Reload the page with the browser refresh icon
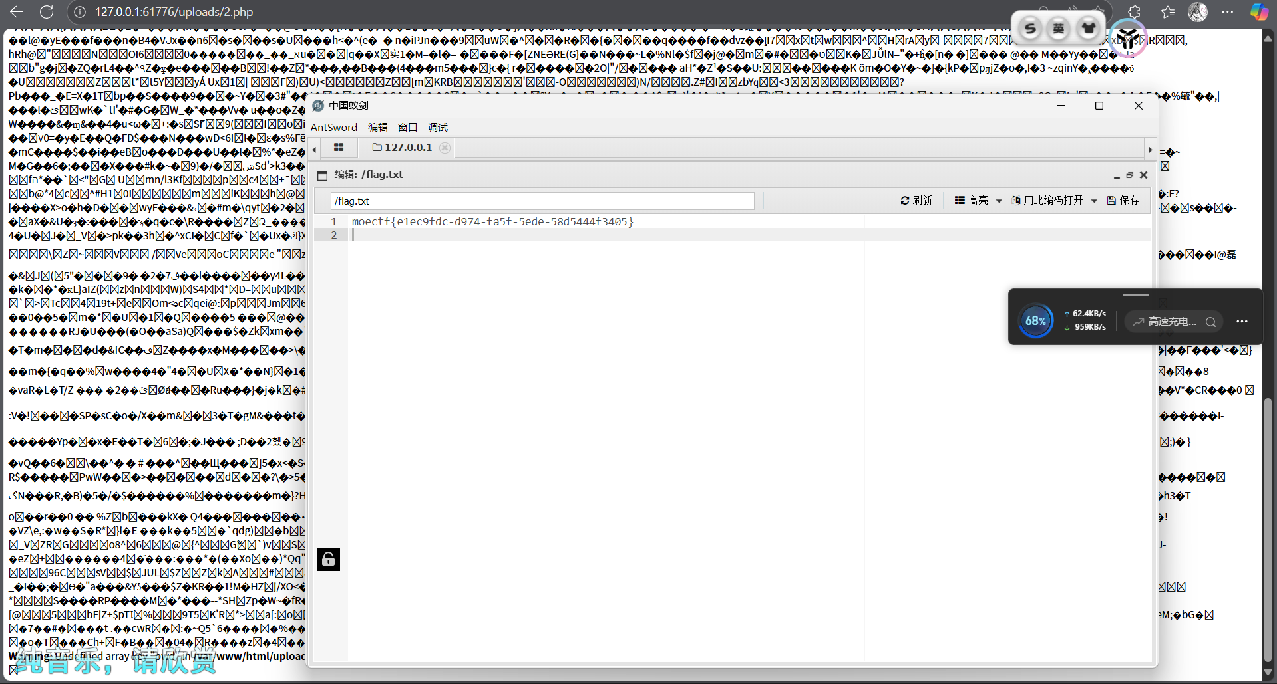1277x684 pixels. click(47, 11)
